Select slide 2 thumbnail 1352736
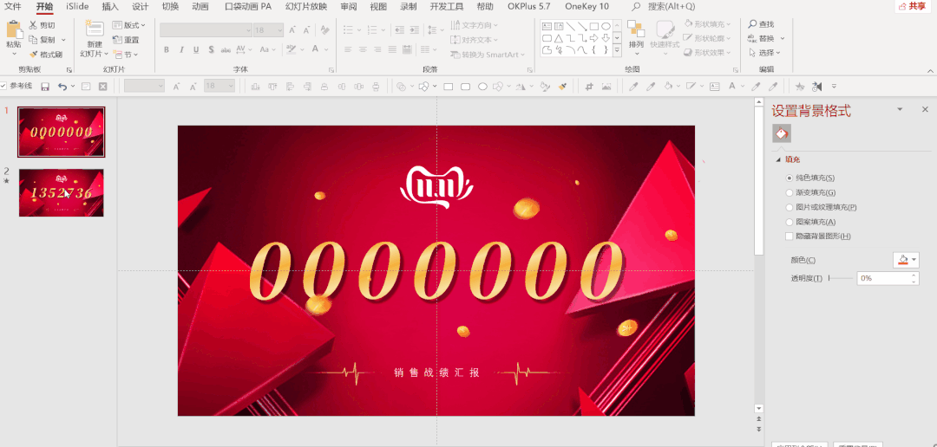 (x=61, y=192)
